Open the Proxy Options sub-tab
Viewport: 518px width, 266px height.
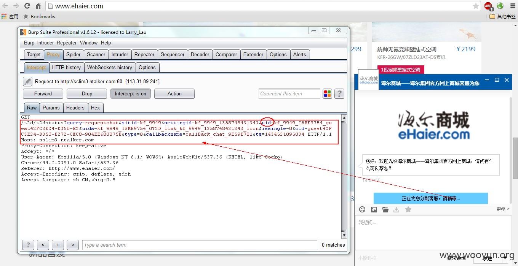tap(147, 68)
